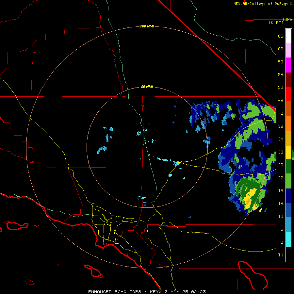
Task: Click the TH label on the legend scale
Action: 281,255
